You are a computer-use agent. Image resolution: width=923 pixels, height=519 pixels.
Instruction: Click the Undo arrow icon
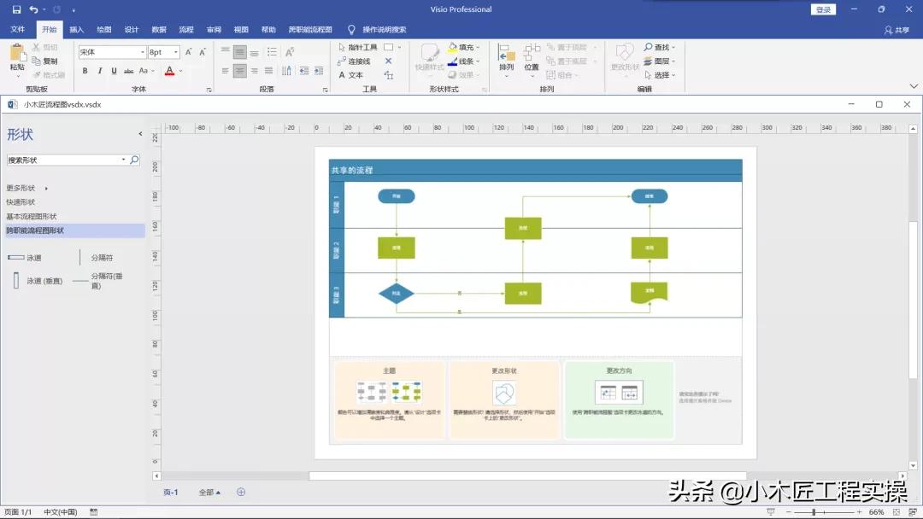(x=33, y=9)
